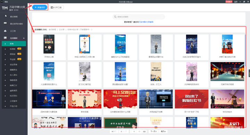The height and width of the screenshot is (135, 250).
Task: Open the shark 鲨鱼为什么不吃海豚 template
Action: click(x=120, y=44)
